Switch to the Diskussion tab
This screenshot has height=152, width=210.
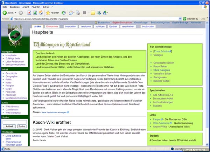[x=52, y=27]
